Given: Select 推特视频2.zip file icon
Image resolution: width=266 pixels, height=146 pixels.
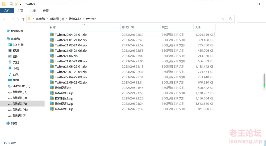Looking at the screenshot, I should (x=52, y=93).
